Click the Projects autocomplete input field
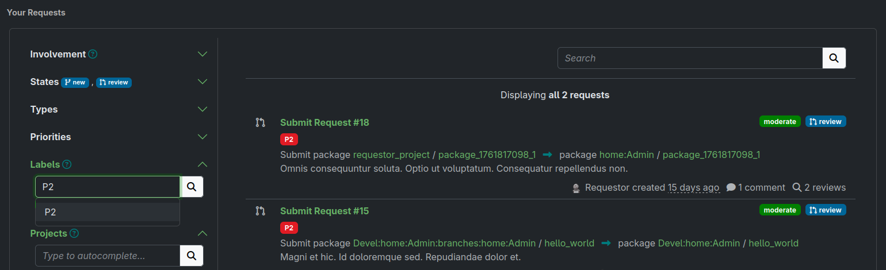886x270 pixels. click(x=108, y=256)
